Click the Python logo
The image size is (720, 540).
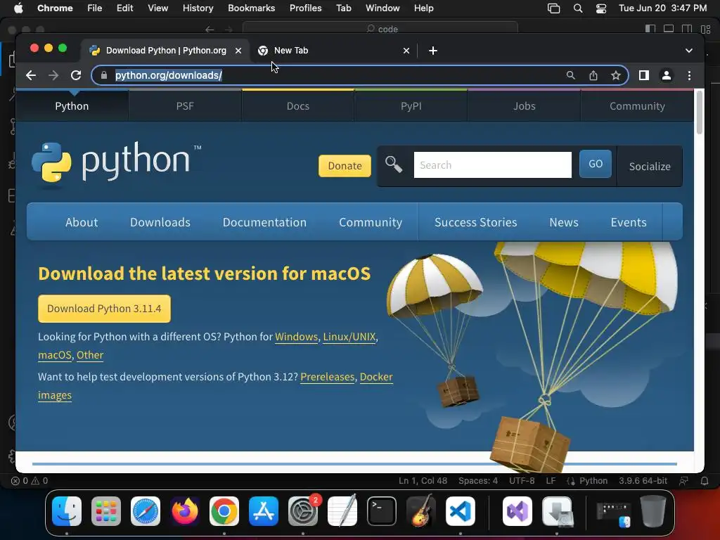[x=116, y=162]
